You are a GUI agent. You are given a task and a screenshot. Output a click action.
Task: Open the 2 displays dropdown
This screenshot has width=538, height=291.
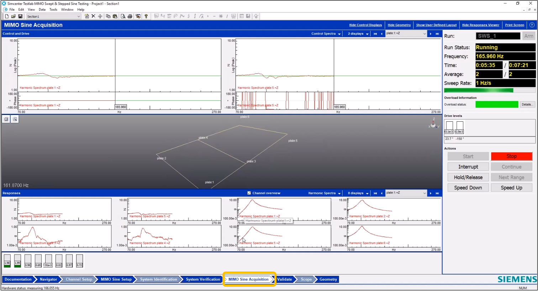[x=358, y=34]
